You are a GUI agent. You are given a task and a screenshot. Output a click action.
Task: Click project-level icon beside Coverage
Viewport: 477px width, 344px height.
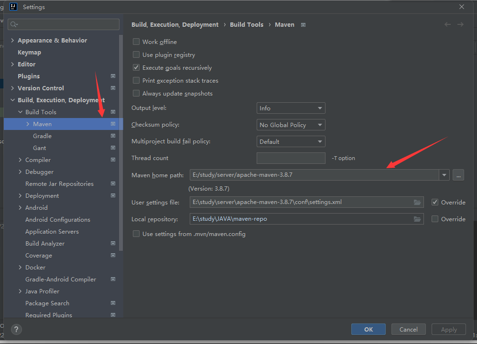(x=113, y=255)
